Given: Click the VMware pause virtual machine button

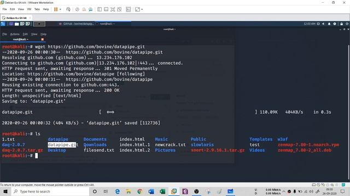Looking at the screenshot, I should pos(56,9).
